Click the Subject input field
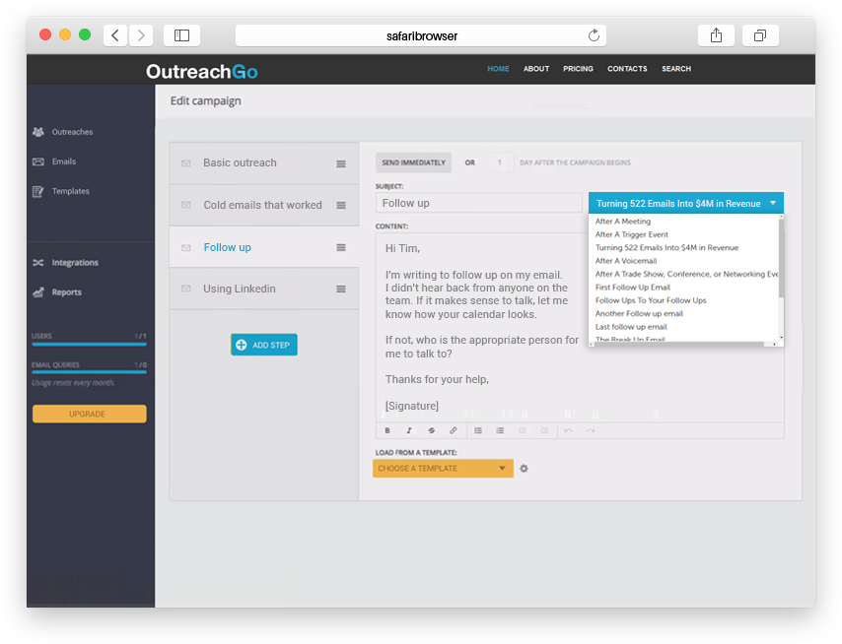842x644 pixels. click(479, 203)
